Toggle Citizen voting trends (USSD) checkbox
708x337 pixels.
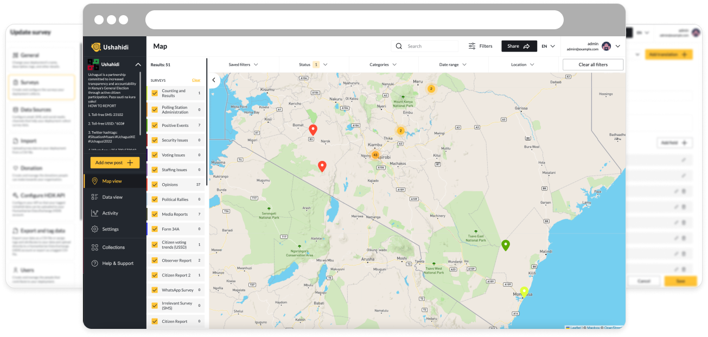click(x=155, y=245)
